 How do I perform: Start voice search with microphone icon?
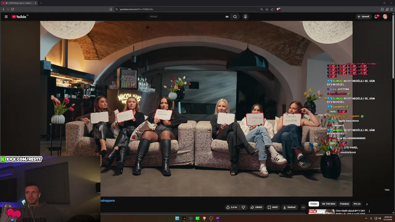point(245,17)
